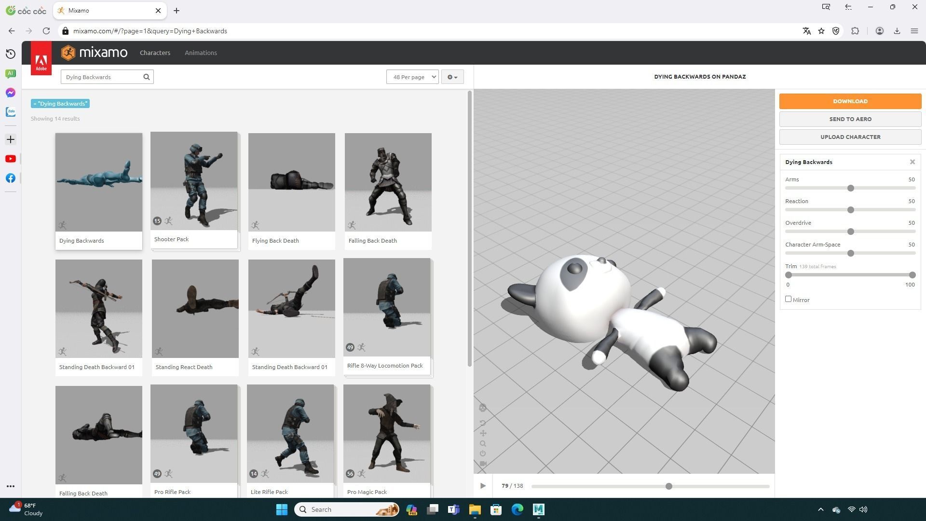
Task: Open browser extensions puzzle icon
Action: point(855,31)
